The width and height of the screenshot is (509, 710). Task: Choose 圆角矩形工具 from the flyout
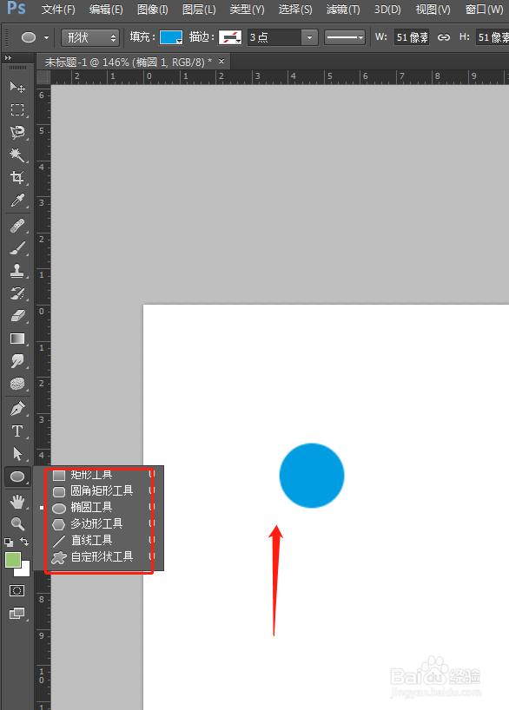tap(102, 491)
